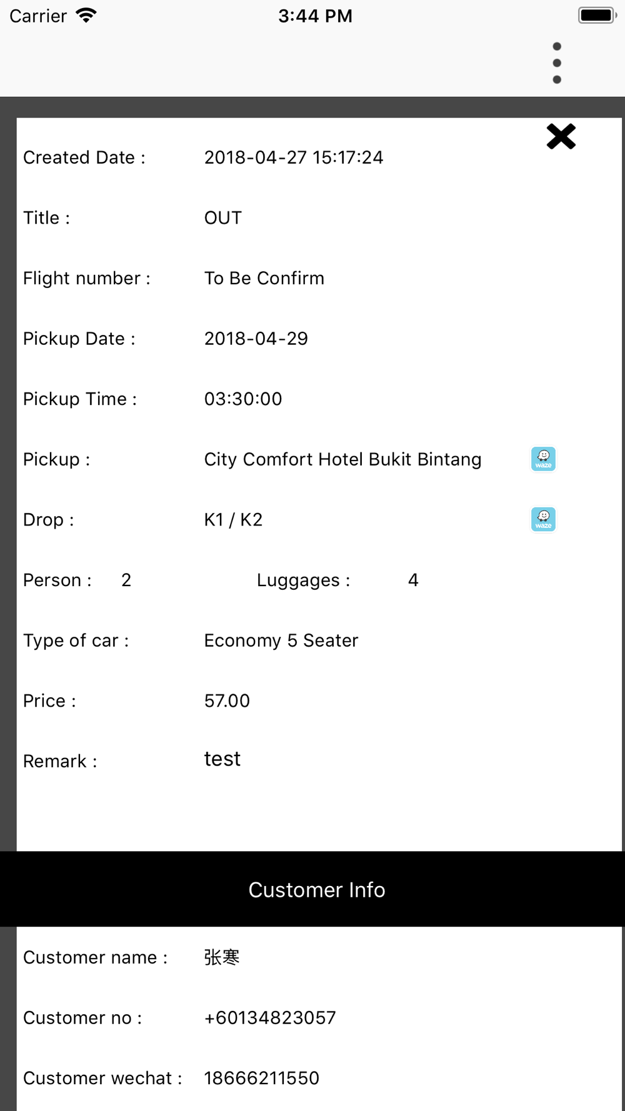The height and width of the screenshot is (1111, 625).
Task: Open the three-dot overflow menu
Action: pyautogui.click(x=557, y=63)
